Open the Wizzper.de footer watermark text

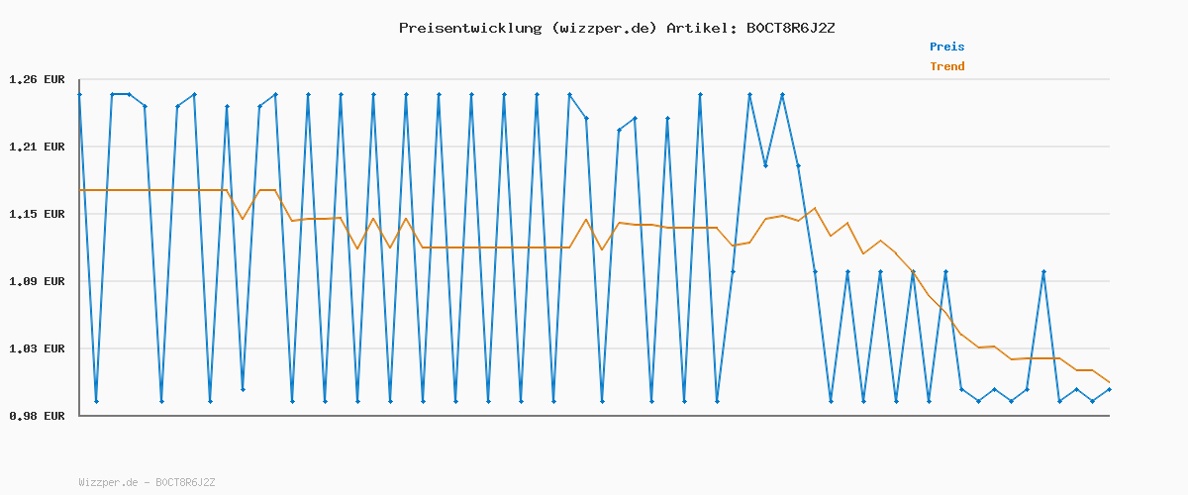point(147,482)
